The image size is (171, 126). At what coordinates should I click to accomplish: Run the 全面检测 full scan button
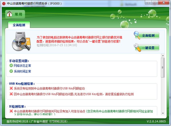147,35
